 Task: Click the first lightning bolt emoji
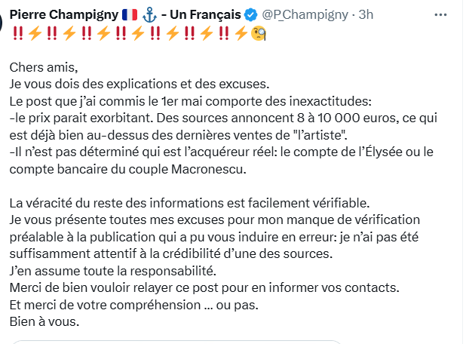click(x=35, y=33)
